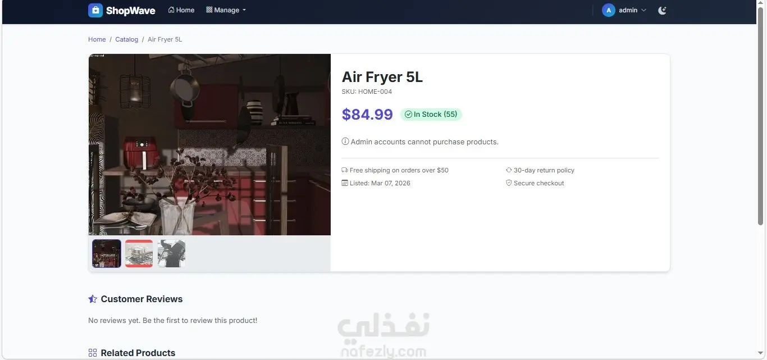Select the second red-bordered product thumbnail
This screenshot has height=360, width=767.
[139, 253]
